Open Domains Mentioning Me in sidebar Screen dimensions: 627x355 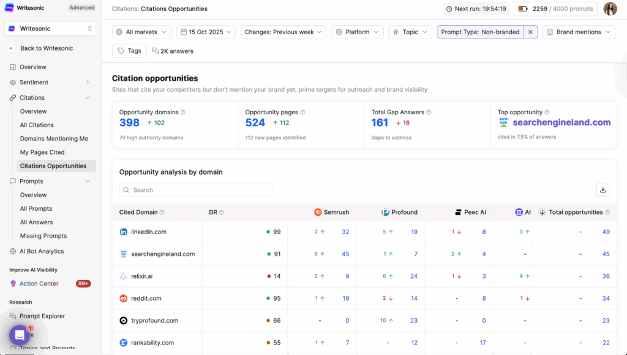pos(54,139)
